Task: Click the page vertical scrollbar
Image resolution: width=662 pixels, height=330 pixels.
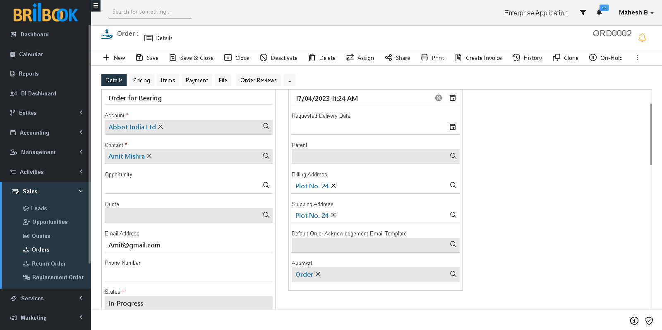Action: coord(651,134)
